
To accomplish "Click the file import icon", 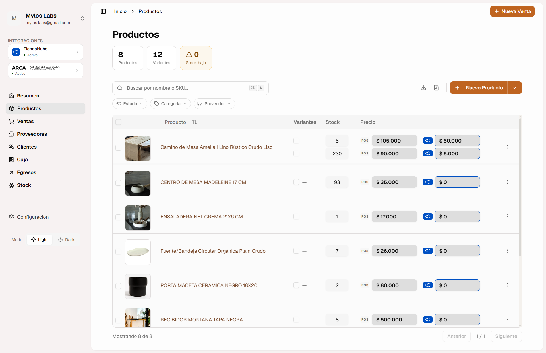I will click(x=436, y=88).
